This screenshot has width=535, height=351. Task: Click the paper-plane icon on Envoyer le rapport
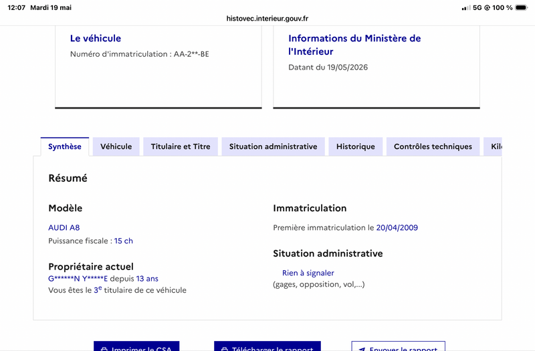coord(362,349)
